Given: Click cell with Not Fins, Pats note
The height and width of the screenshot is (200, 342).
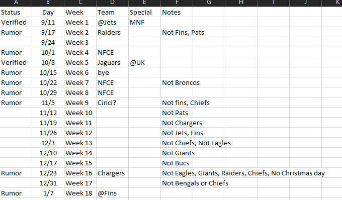Looking at the screenshot, I should click(x=177, y=32).
